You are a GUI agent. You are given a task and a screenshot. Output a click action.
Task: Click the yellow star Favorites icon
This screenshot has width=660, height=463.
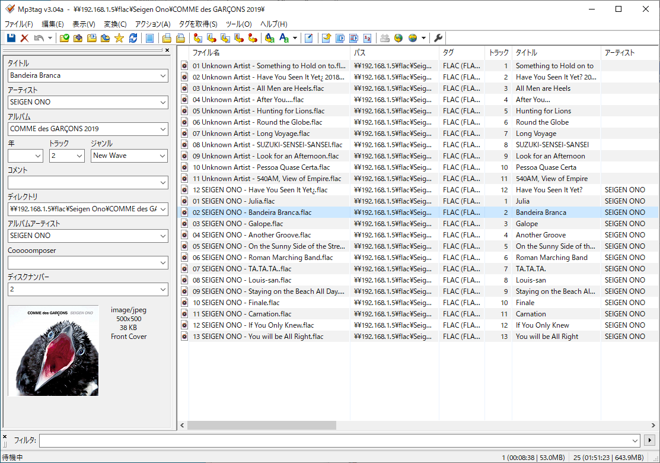pyautogui.click(x=119, y=38)
